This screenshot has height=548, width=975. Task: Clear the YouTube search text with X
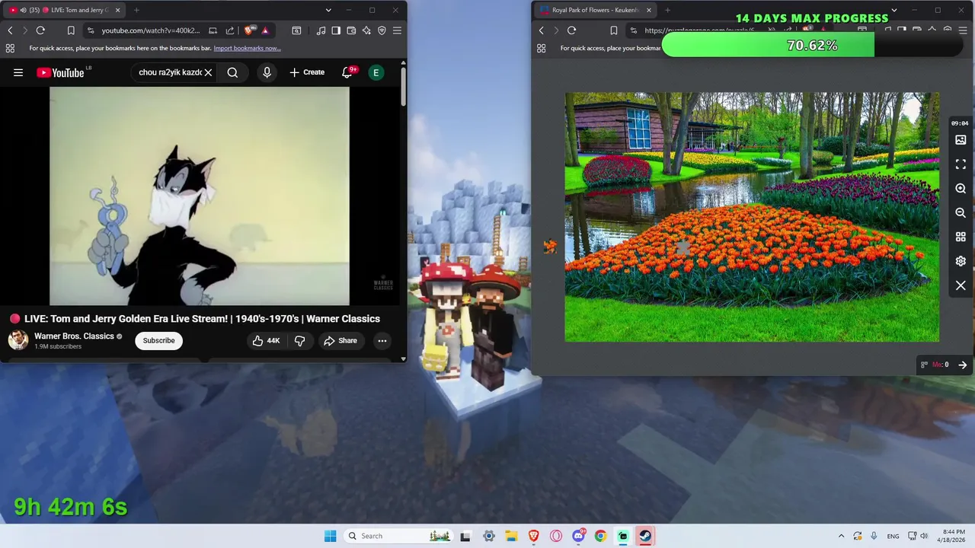(x=208, y=72)
